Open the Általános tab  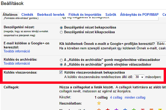tap(10, 15)
